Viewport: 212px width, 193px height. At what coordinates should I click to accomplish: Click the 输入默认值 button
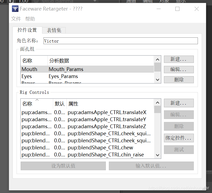point(151,166)
